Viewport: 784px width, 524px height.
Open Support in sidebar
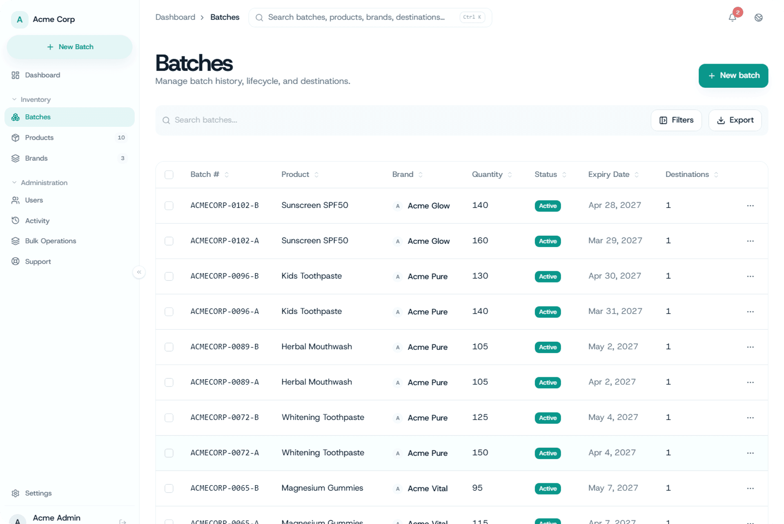tap(69, 262)
